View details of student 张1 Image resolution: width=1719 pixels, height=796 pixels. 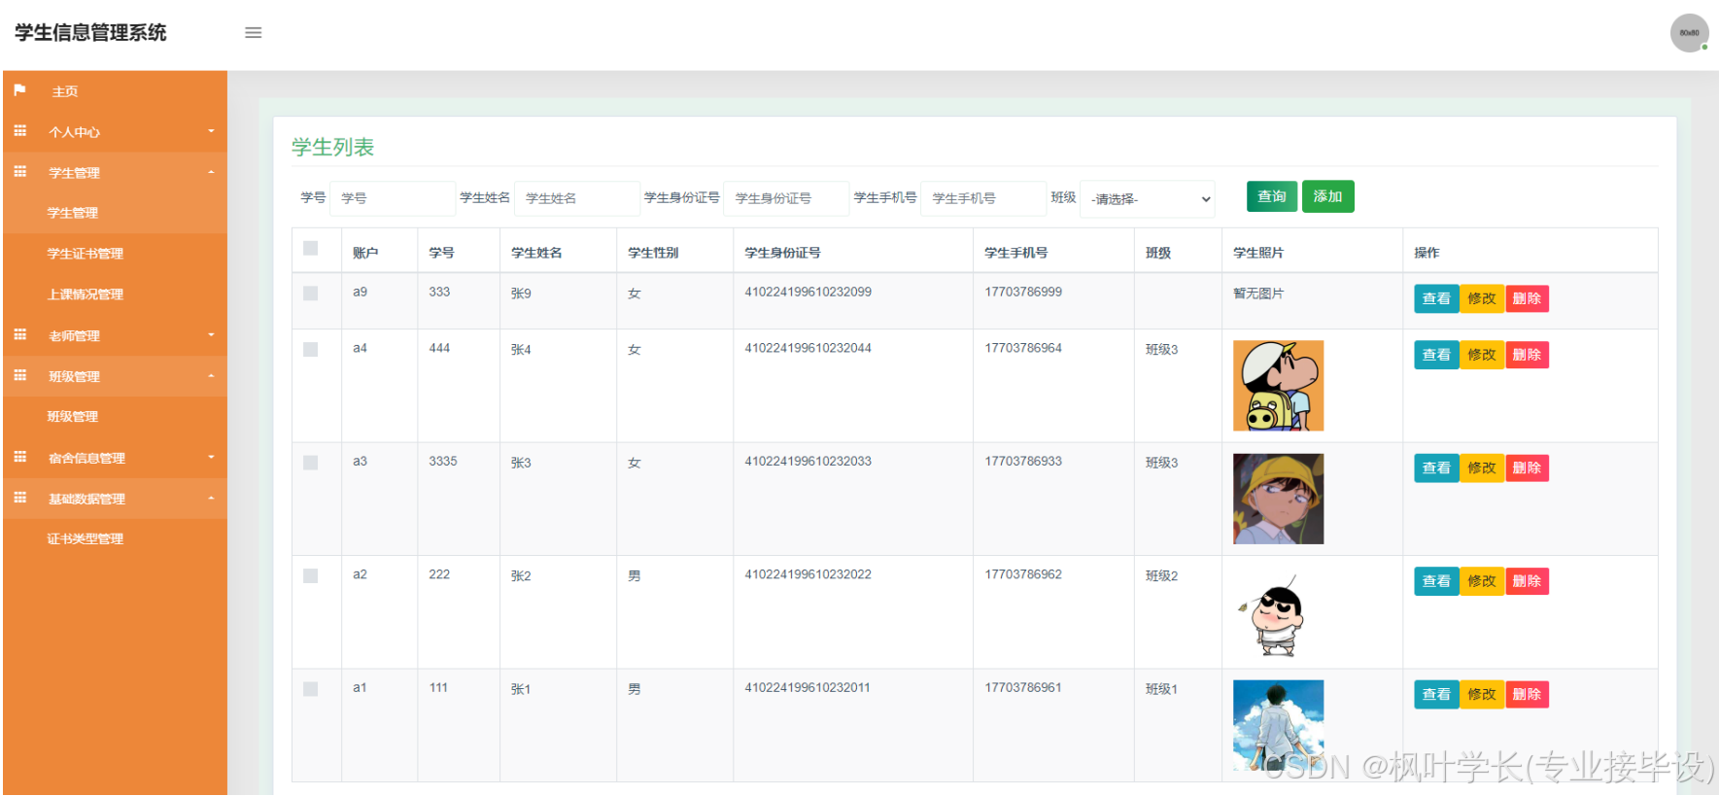pos(1436,695)
